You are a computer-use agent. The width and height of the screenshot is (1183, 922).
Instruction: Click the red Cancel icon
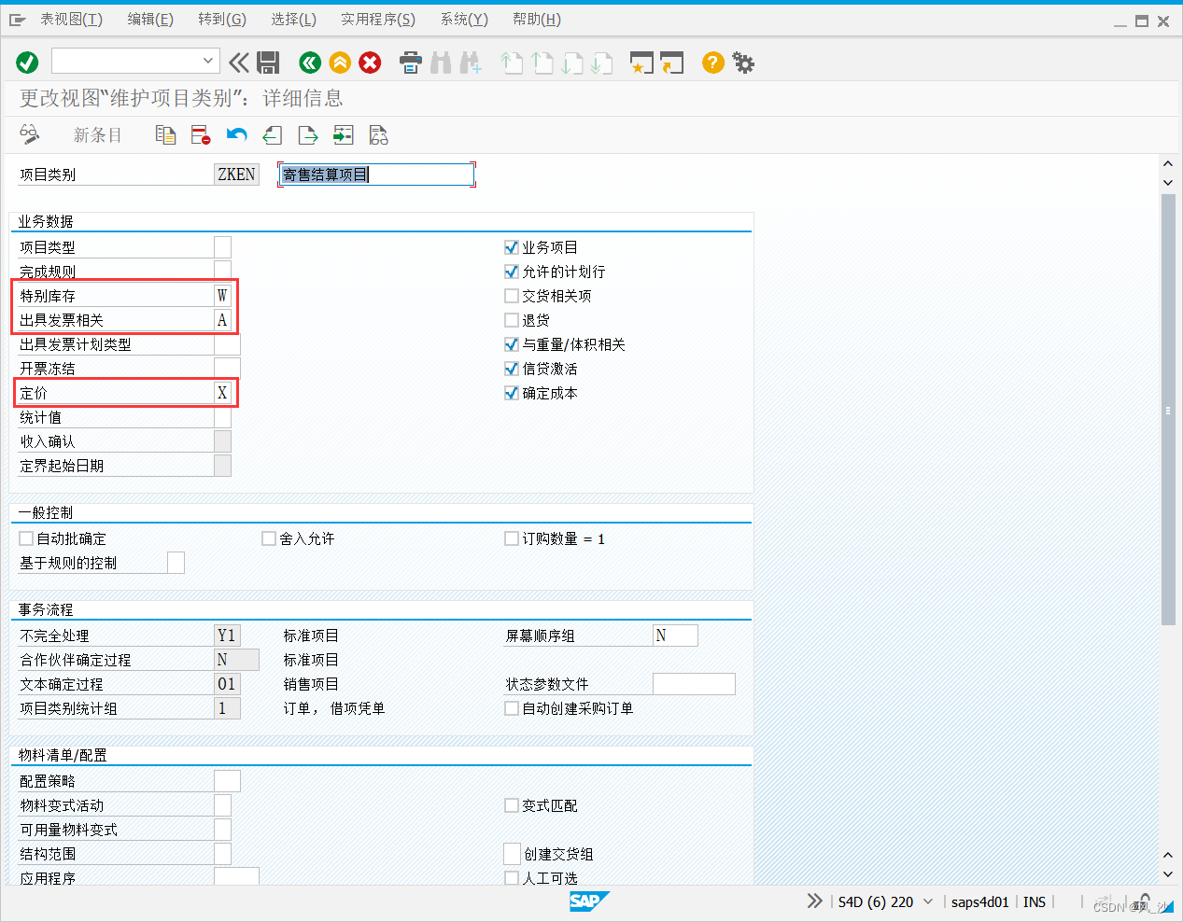(370, 63)
